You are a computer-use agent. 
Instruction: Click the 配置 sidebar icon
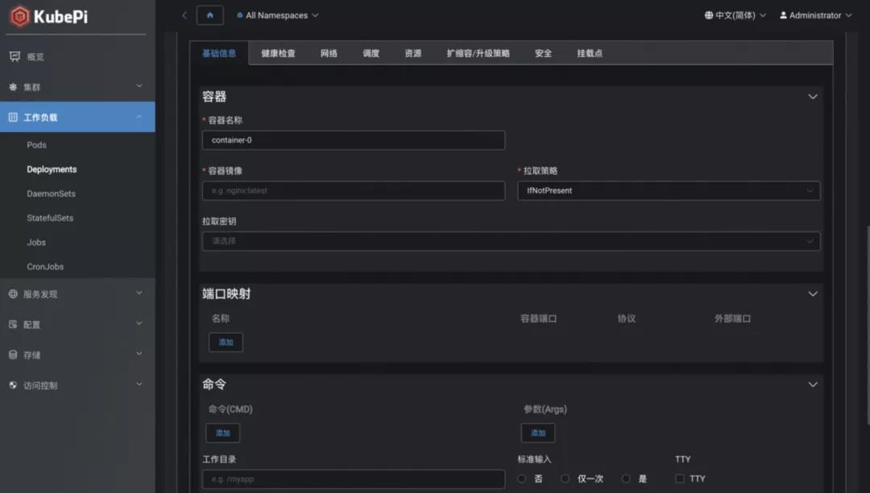click(14, 324)
